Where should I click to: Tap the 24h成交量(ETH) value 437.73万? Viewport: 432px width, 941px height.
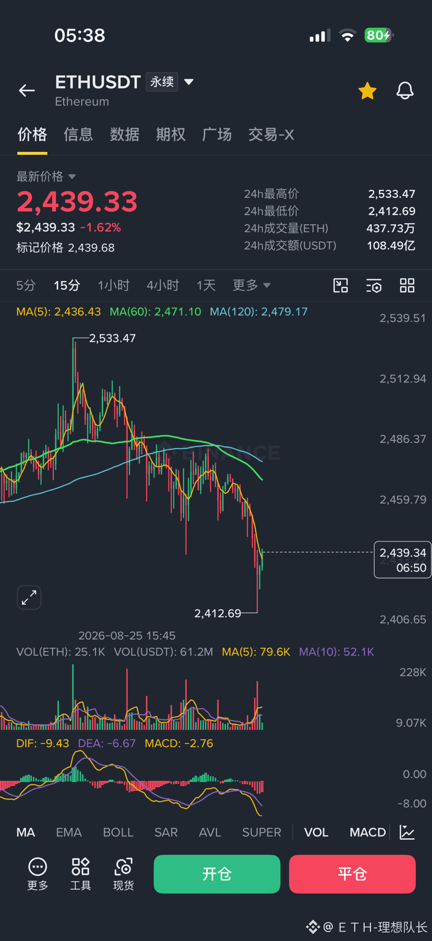coord(391,228)
